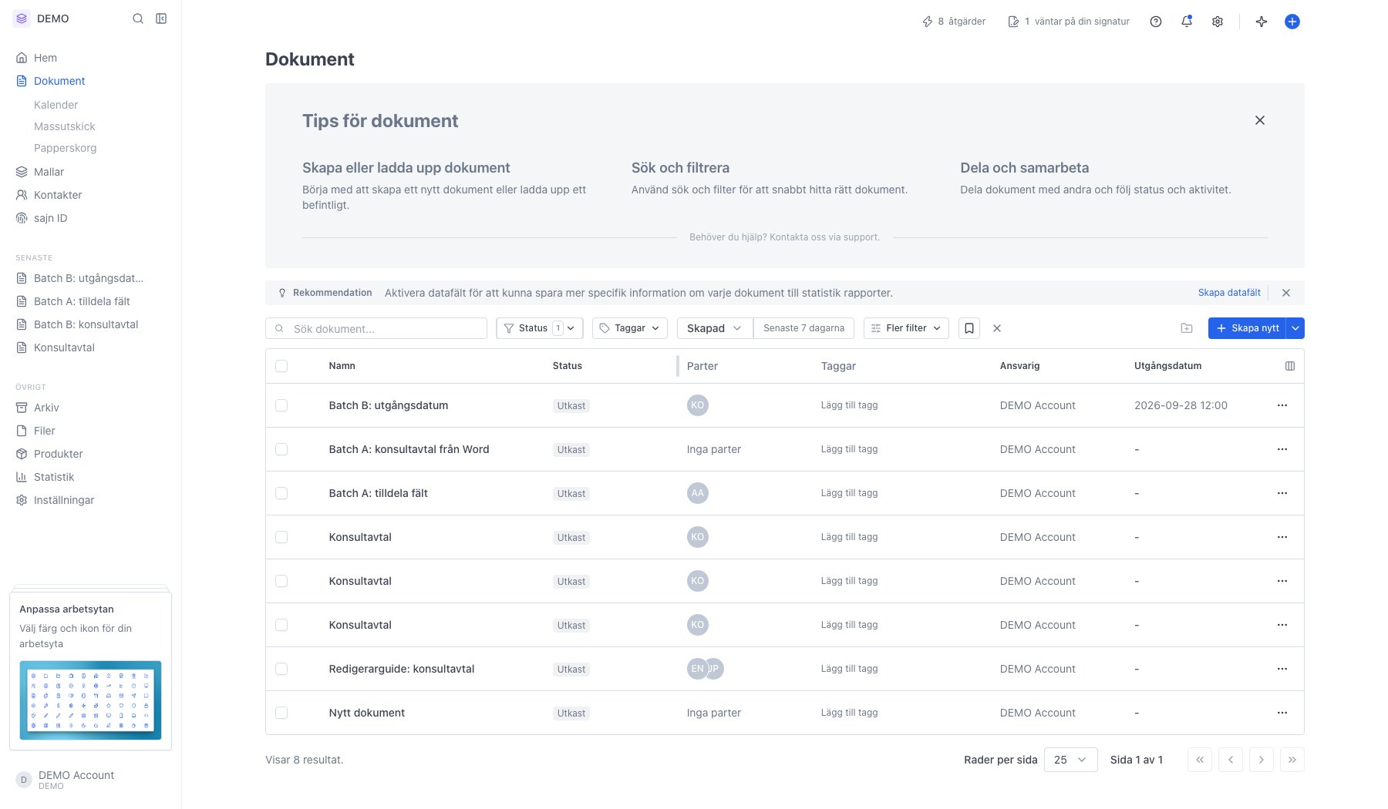Screen dimensions: 1388x809
Task: Check the box for Batch A: tilldela fält
Action: (x=281, y=493)
